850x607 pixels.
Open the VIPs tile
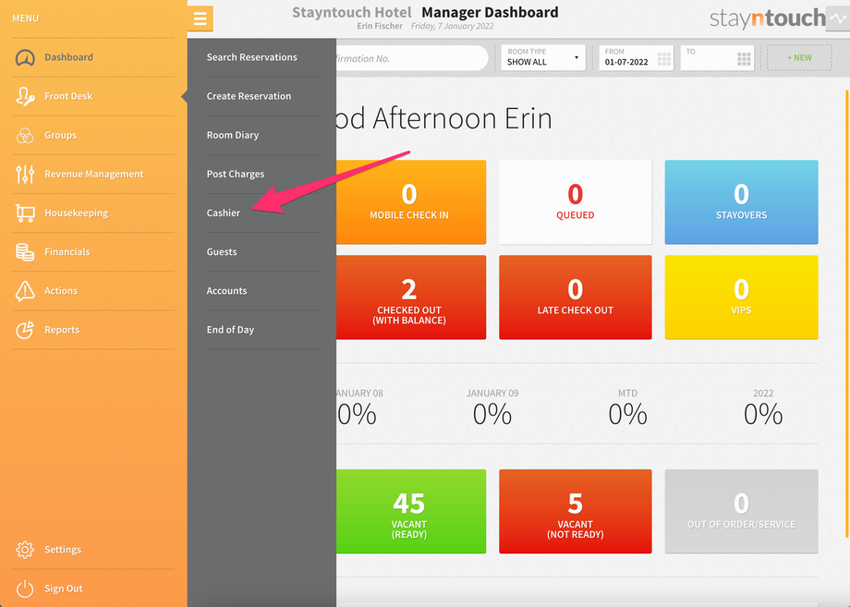coord(741,297)
